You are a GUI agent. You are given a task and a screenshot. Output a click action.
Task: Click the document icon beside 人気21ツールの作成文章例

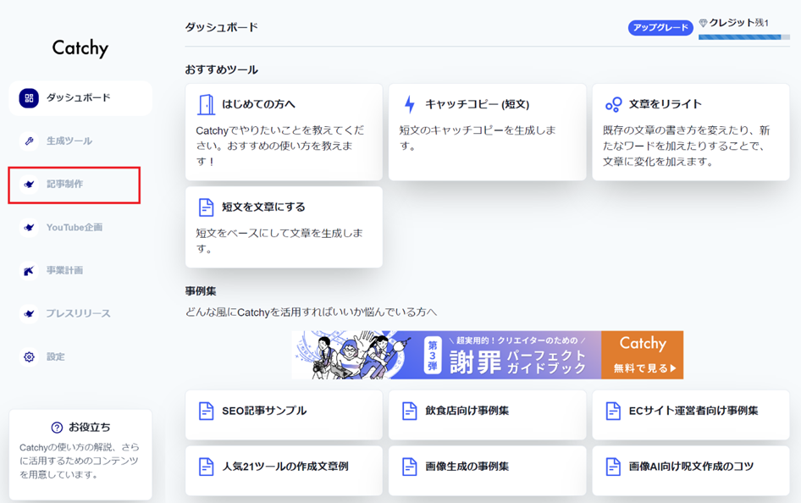pyautogui.click(x=206, y=467)
